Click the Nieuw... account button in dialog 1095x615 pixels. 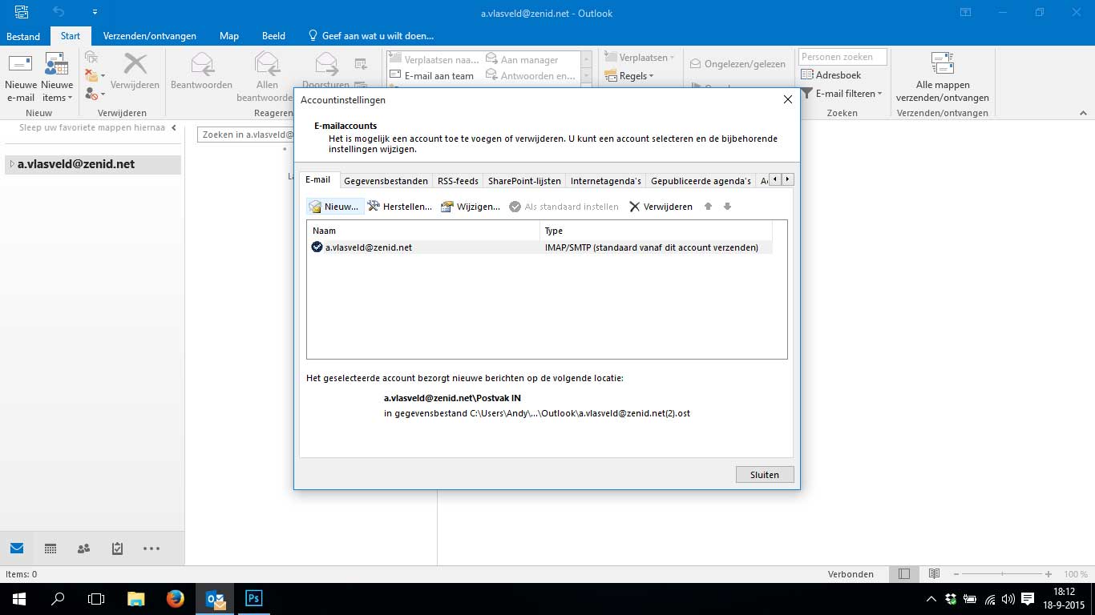tap(334, 207)
